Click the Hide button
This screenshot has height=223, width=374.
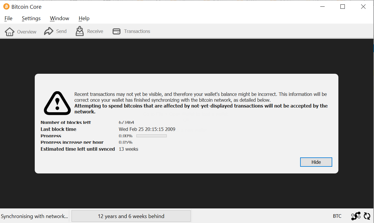click(x=316, y=162)
